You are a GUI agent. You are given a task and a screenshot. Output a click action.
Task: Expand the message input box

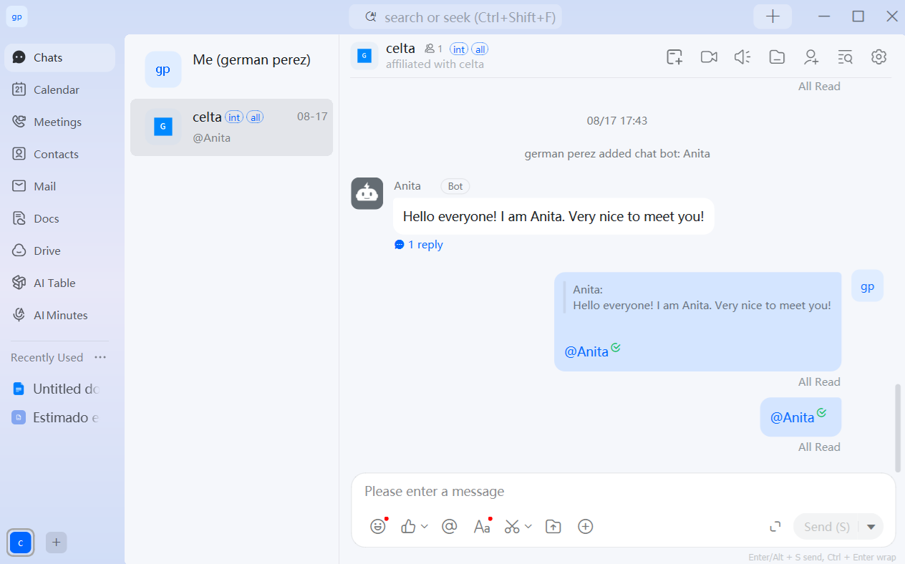click(775, 527)
